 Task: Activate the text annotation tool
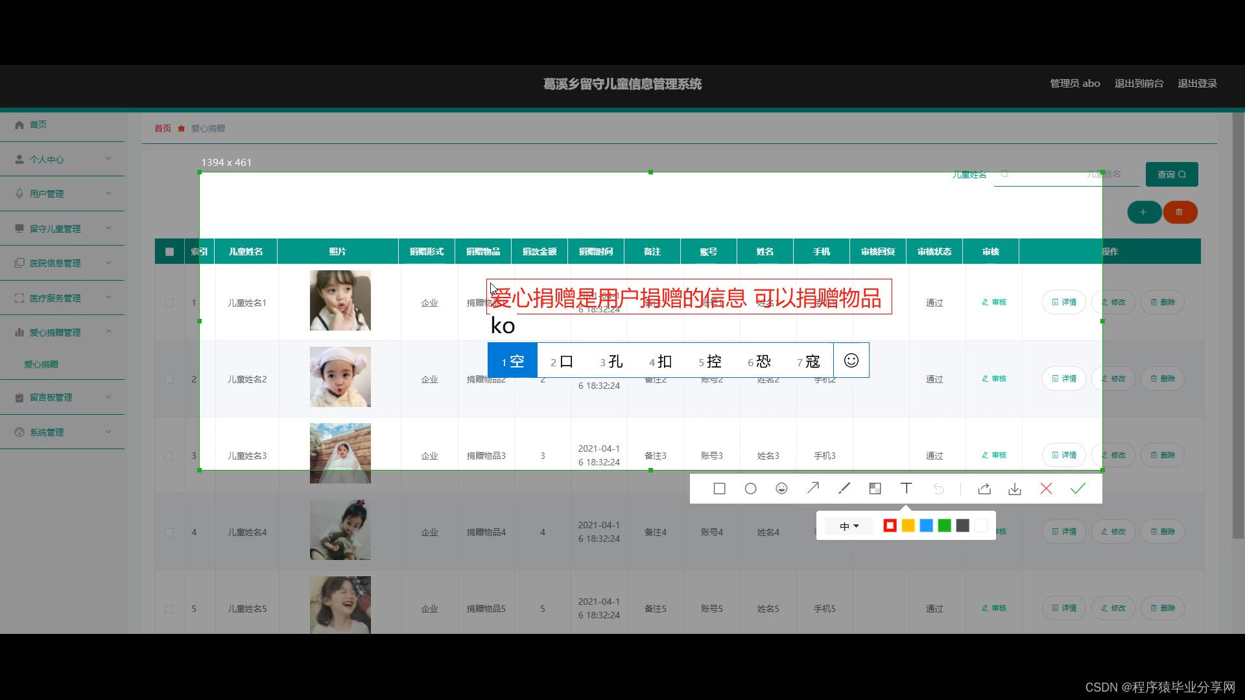906,489
